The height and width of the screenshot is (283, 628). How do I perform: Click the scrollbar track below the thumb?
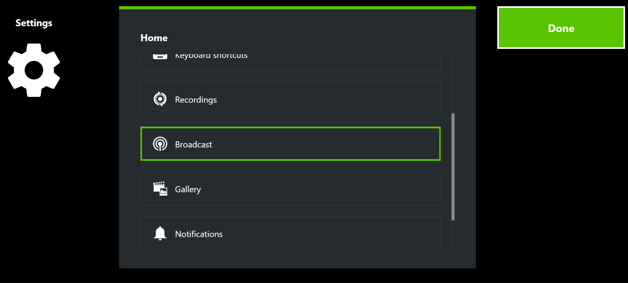pos(453,233)
